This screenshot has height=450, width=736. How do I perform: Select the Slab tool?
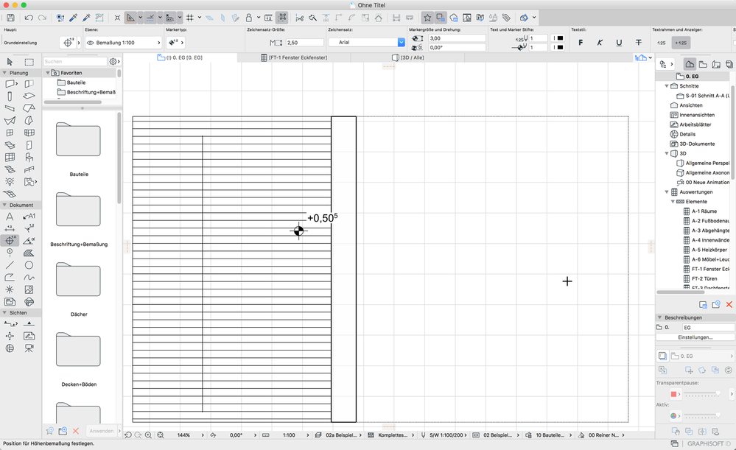coord(29,96)
